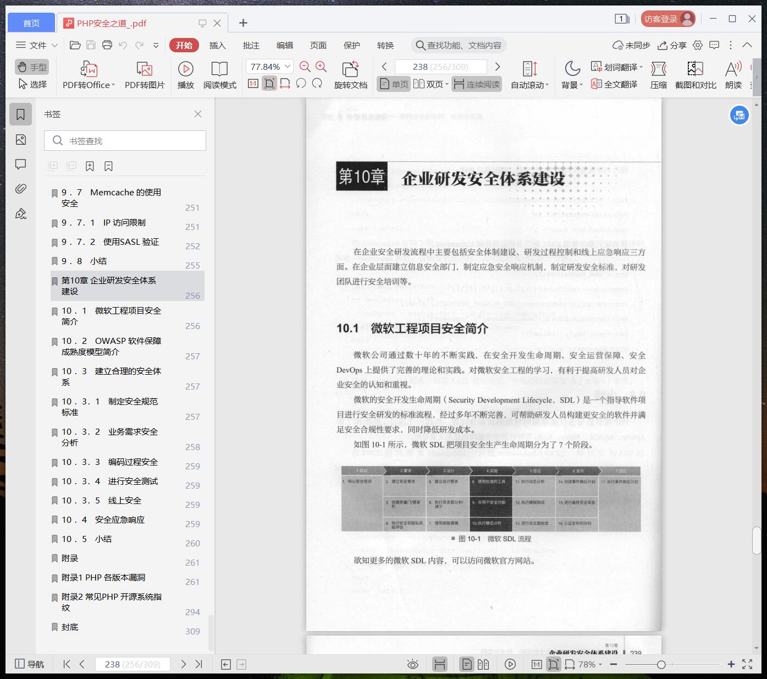Toggle 导航 navigation pane in status bar
The width and height of the screenshot is (767, 679).
(29, 664)
